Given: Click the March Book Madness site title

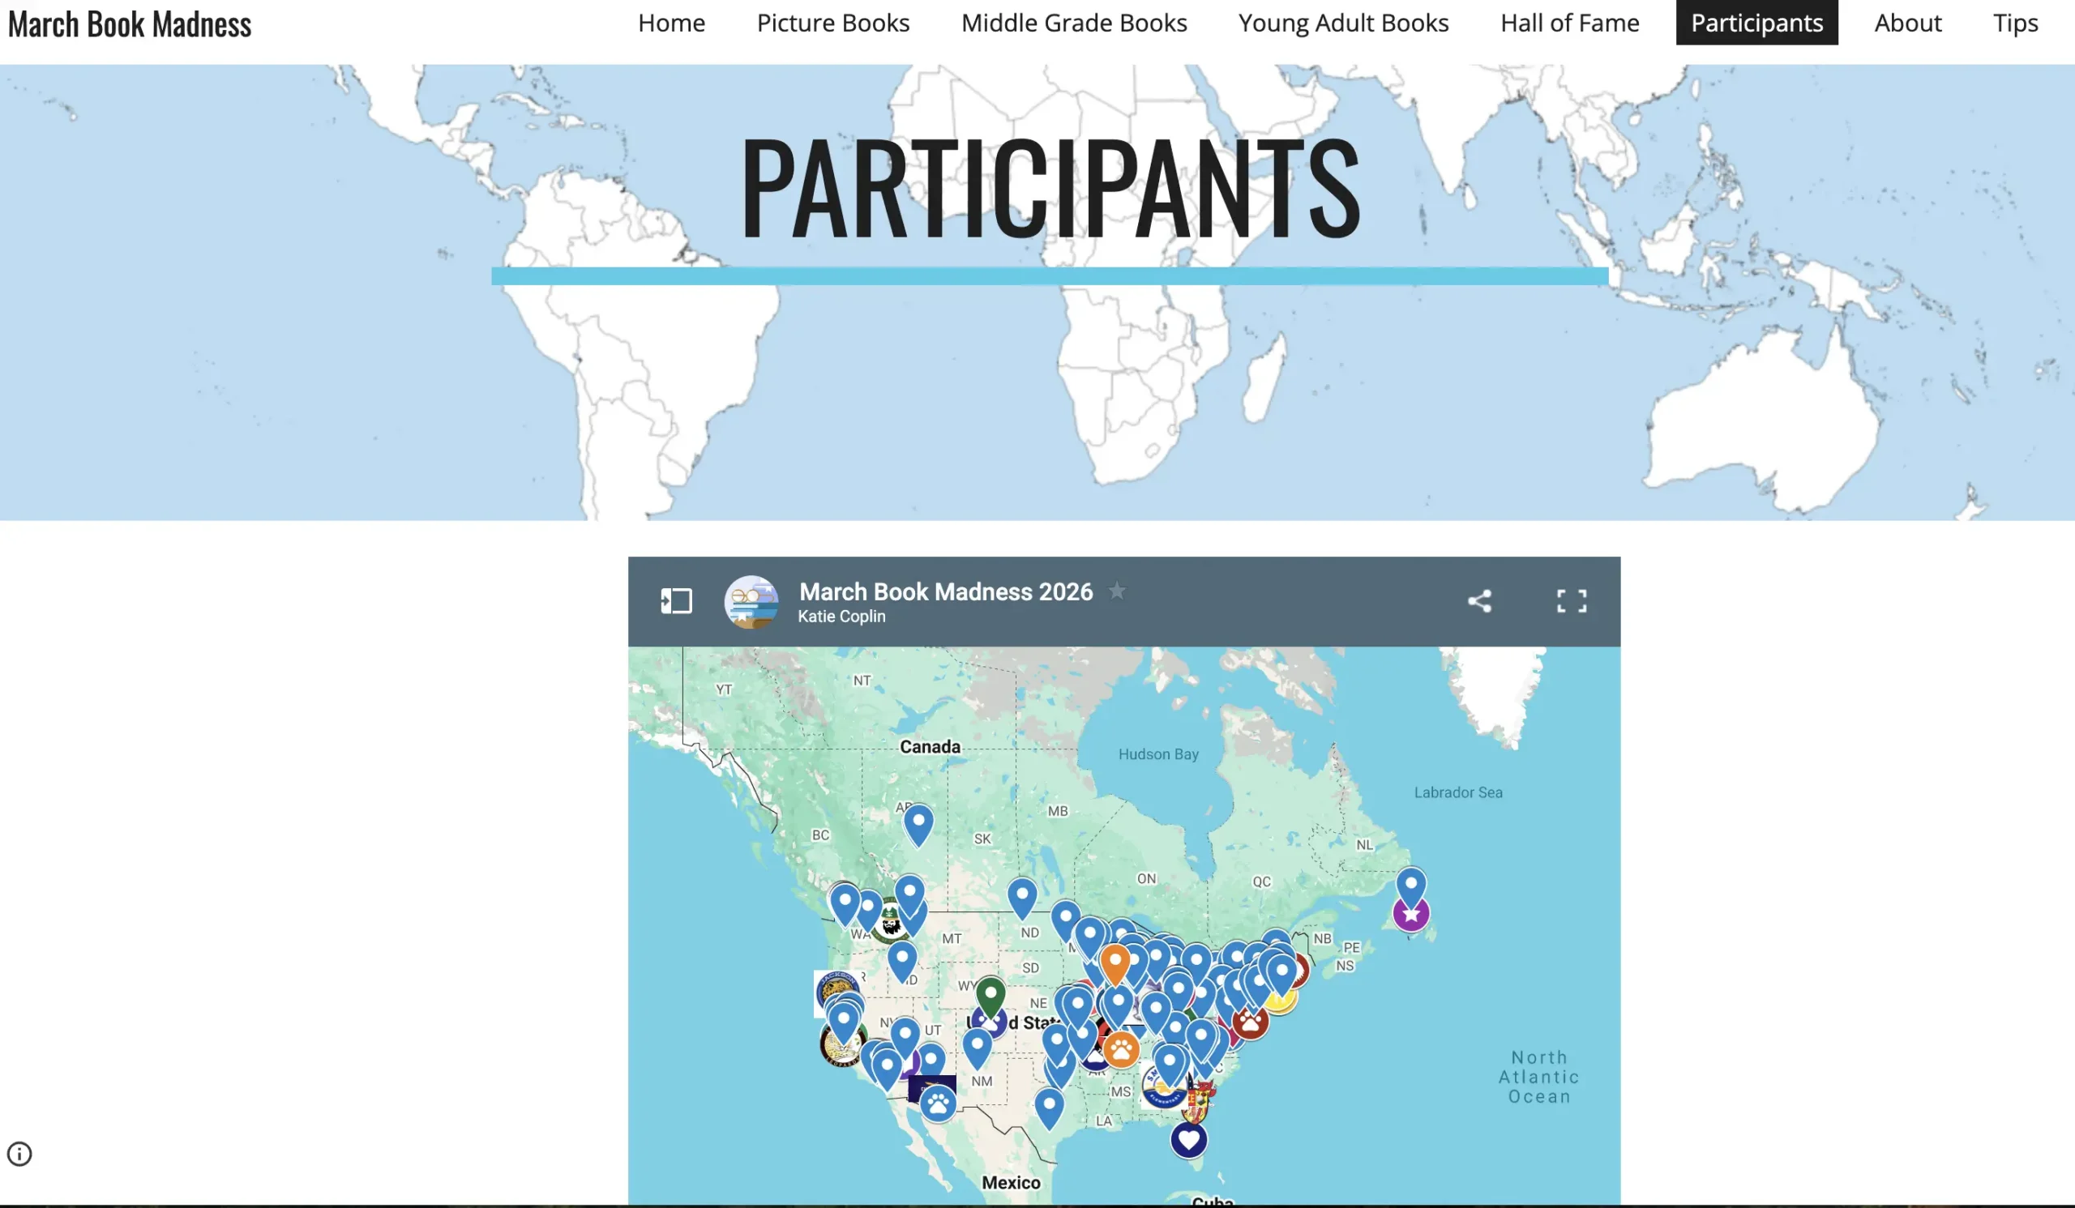Looking at the screenshot, I should 130,24.
